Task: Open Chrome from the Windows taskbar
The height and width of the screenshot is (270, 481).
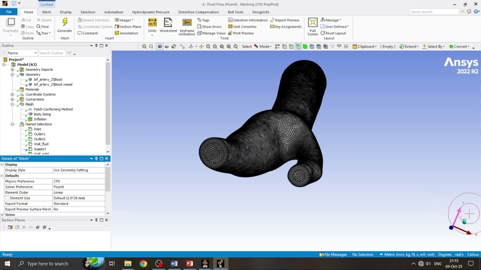Action: click(x=143, y=264)
